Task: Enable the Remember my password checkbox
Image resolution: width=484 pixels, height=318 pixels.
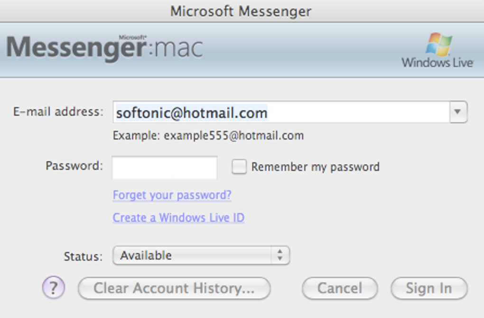Action: coord(239,167)
